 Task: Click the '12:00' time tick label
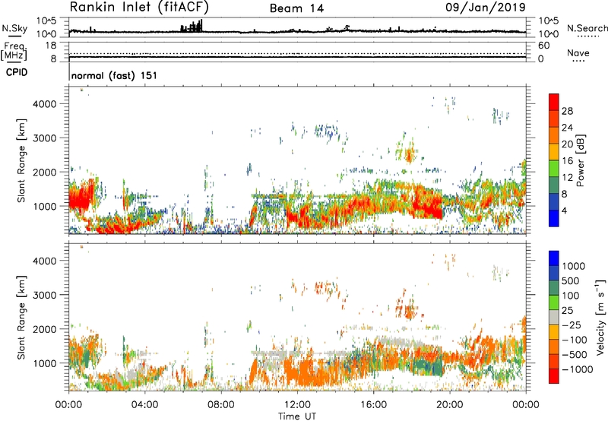(x=297, y=405)
